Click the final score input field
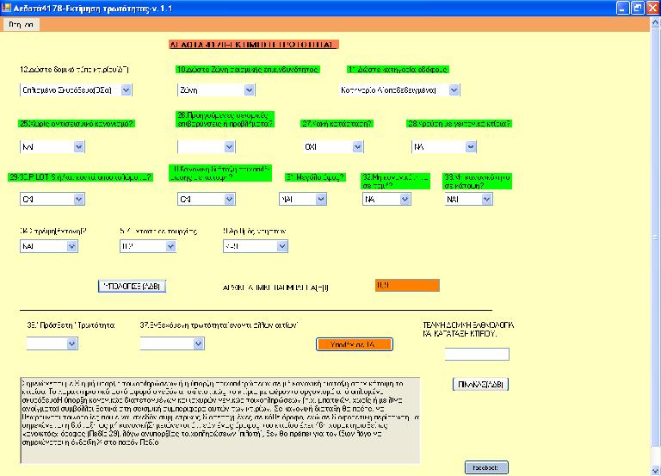Screen dimensions: 661x476 click(477, 354)
